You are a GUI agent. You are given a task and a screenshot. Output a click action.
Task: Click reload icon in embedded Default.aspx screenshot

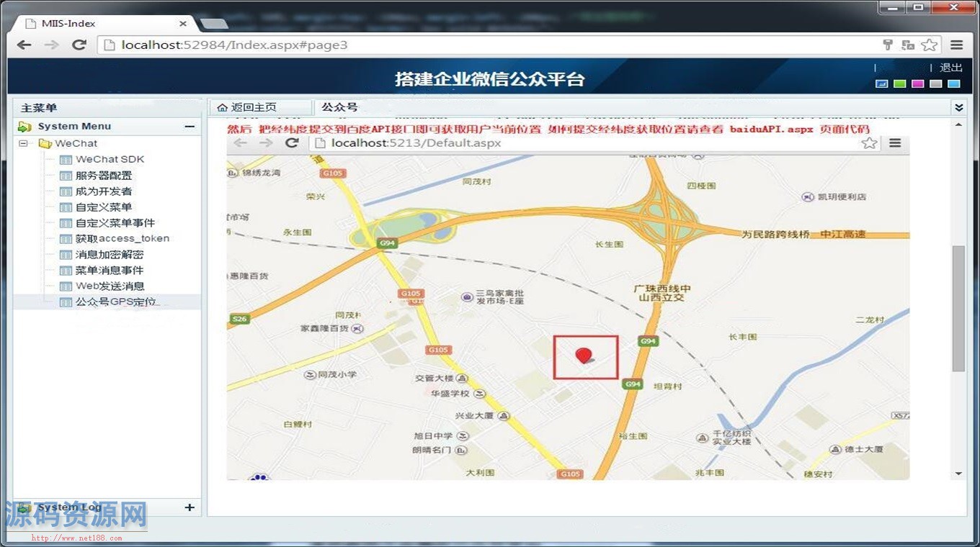tap(292, 143)
